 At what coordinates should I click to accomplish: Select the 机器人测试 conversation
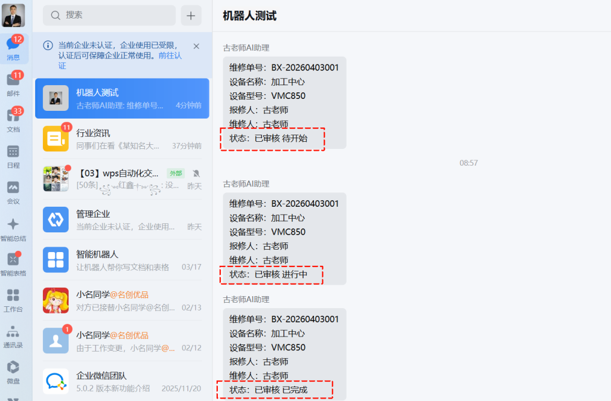(122, 98)
